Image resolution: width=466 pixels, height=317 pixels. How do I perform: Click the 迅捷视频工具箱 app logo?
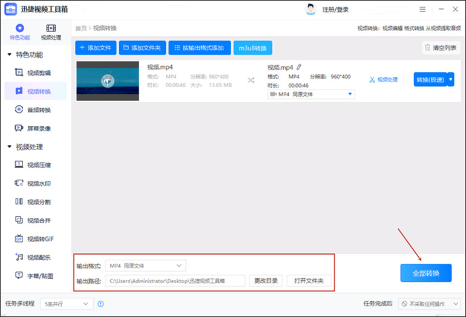coord(11,10)
